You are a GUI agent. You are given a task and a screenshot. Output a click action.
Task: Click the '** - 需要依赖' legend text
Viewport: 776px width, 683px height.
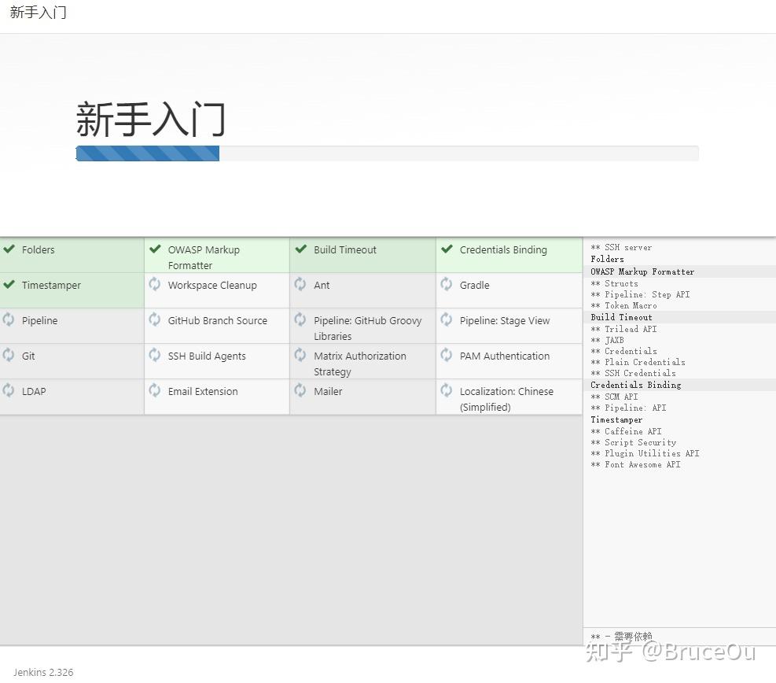[x=621, y=636]
